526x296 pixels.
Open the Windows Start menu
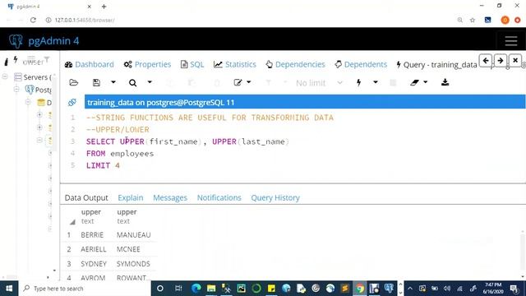pyautogui.click(x=9, y=289)
